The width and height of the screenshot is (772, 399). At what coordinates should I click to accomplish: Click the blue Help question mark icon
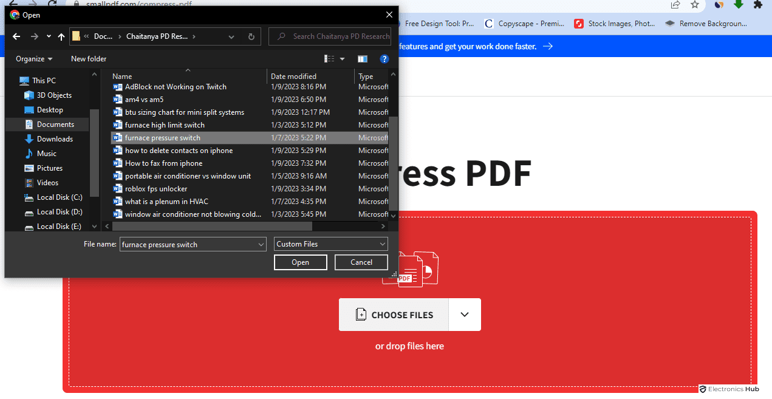tap(384, 59)
